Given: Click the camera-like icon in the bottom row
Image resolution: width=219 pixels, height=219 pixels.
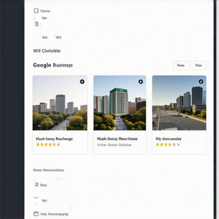Looking at the screenshot, I should [36, 214].
